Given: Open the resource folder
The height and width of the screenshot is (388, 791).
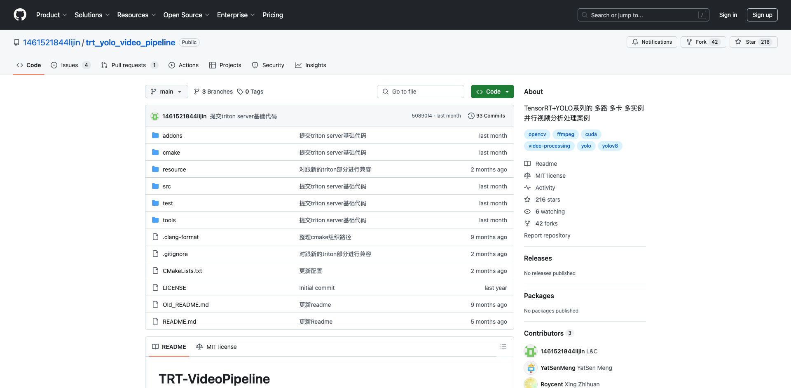Looking at the screenshot, I should coord(174,169).
